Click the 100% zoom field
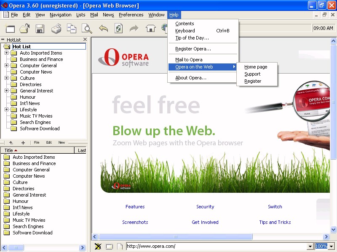The image size is (337, 252). 321,246
